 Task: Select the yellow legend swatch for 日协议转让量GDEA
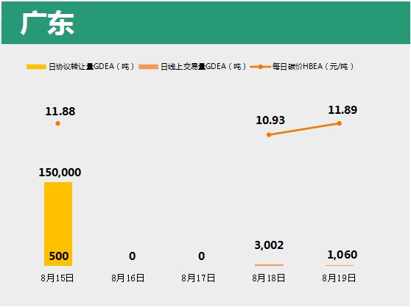[x=36, y=67]
